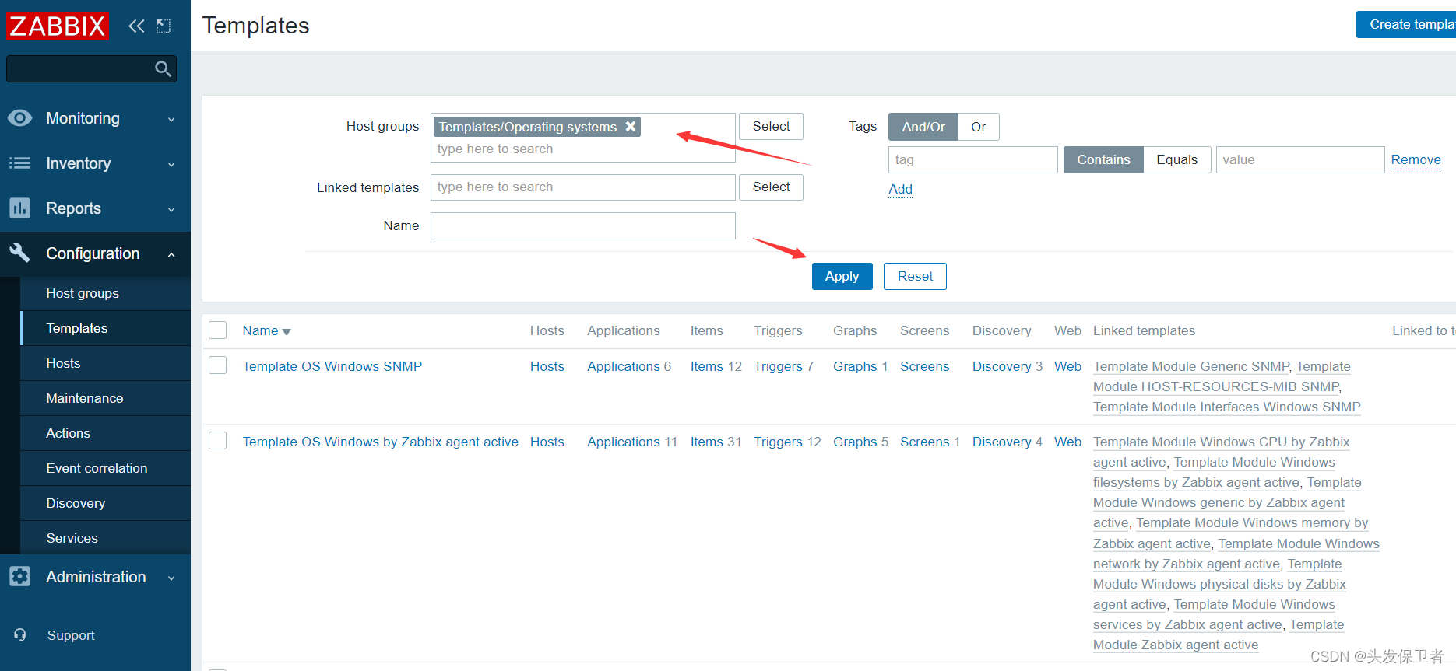The image size is (1456, 671).
Task: Open Hosts submenu item
Action: (106, 363)
